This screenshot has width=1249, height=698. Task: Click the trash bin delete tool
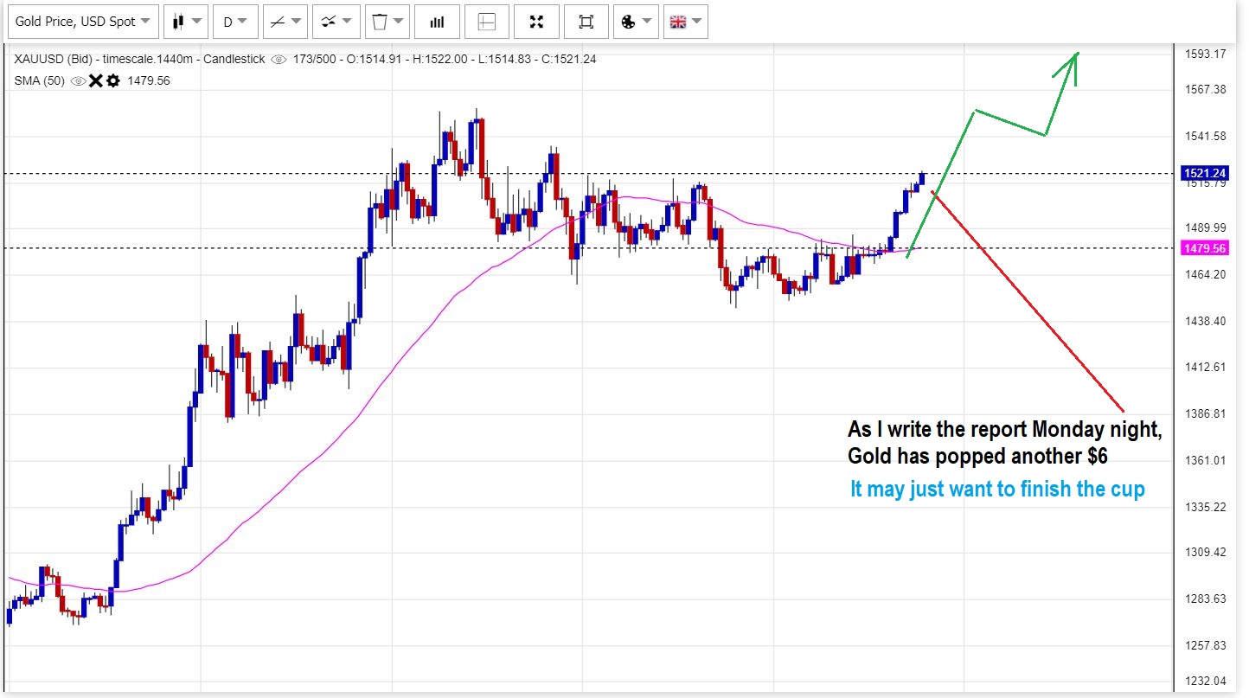[x=386, y=22]
